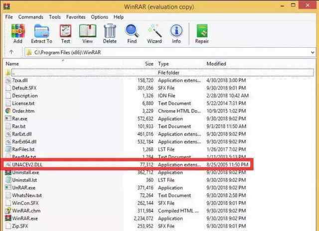
Task: Select the parent folder '..' icon
Action: (x=8, y=73)
